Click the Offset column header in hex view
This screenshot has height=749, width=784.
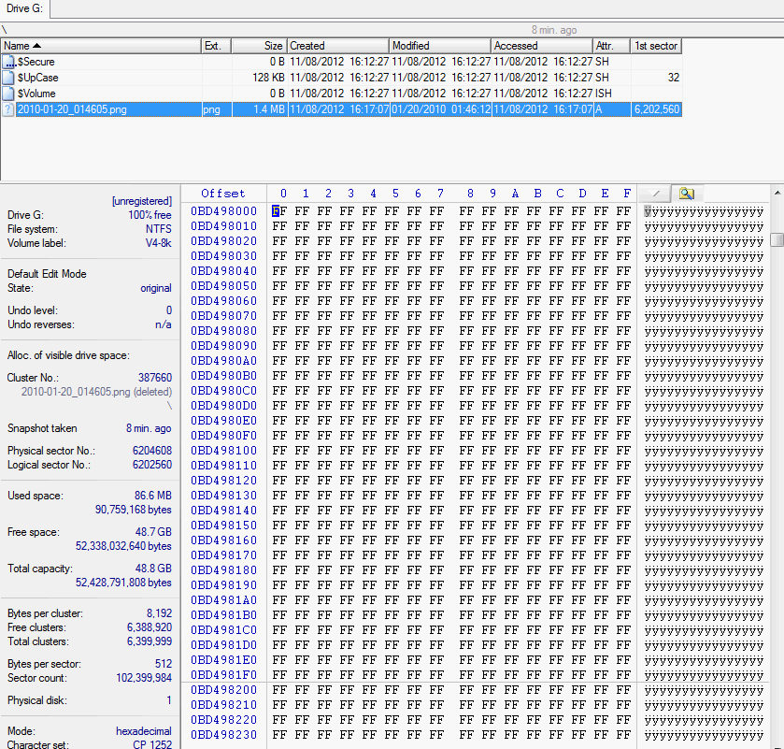pos(223,194)
